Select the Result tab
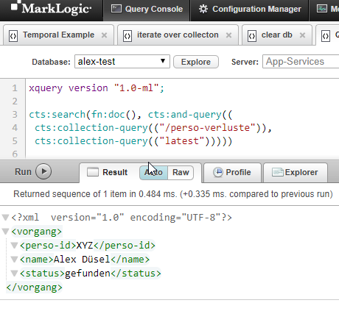The image size is (339, 314). [x=108, y=172]
